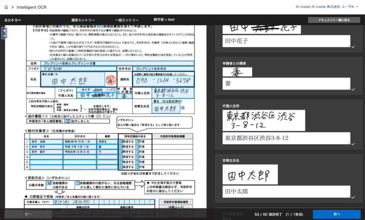This screenshot has height=220, width=365.
Task: Switch to 一括エントリー tab
Action: pyautogui.click(x=127, y=20)
